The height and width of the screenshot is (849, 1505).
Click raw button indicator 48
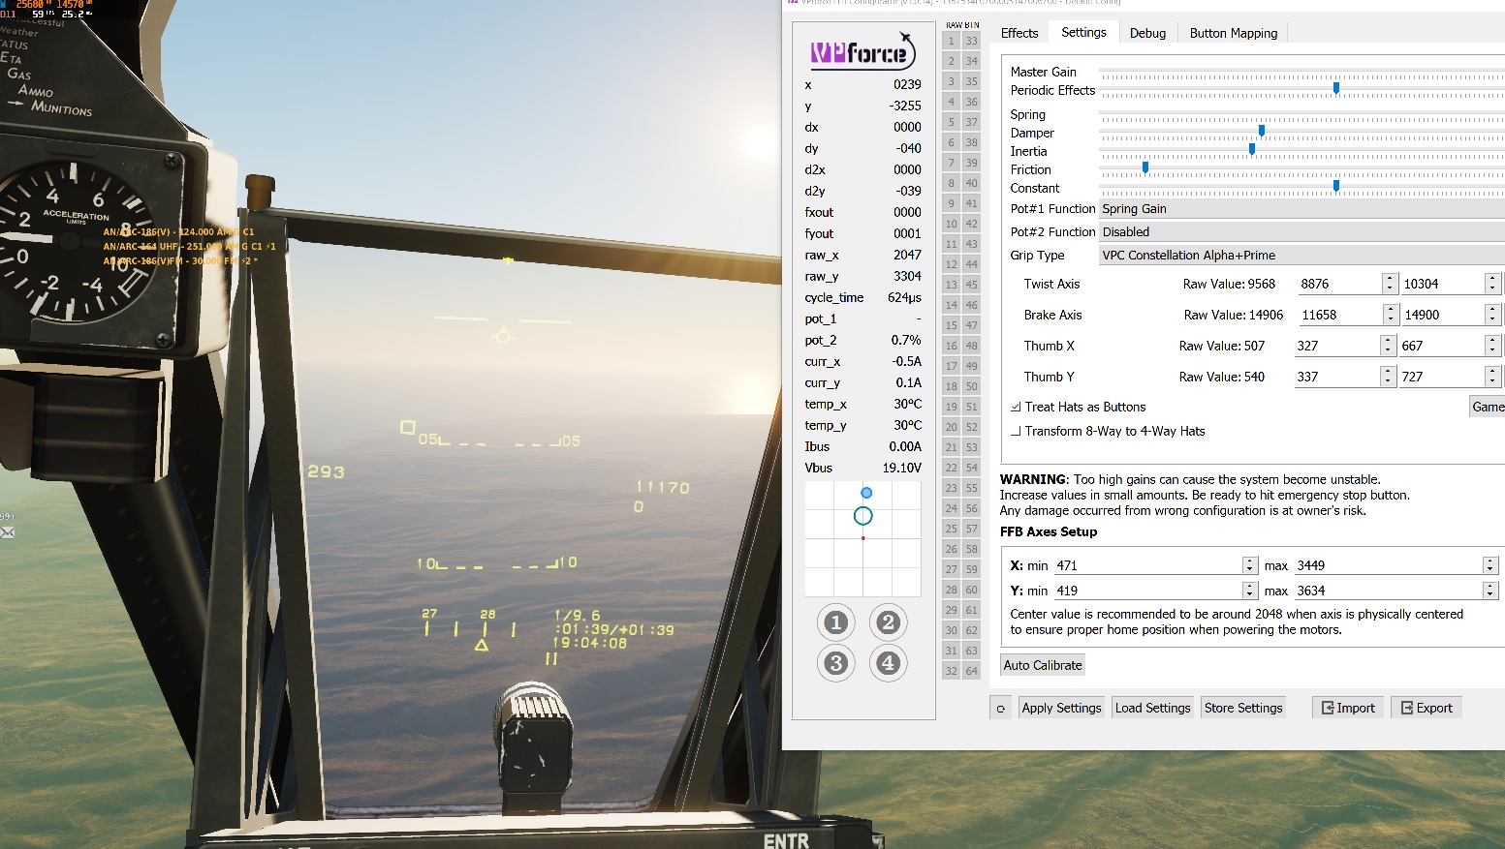971,346
